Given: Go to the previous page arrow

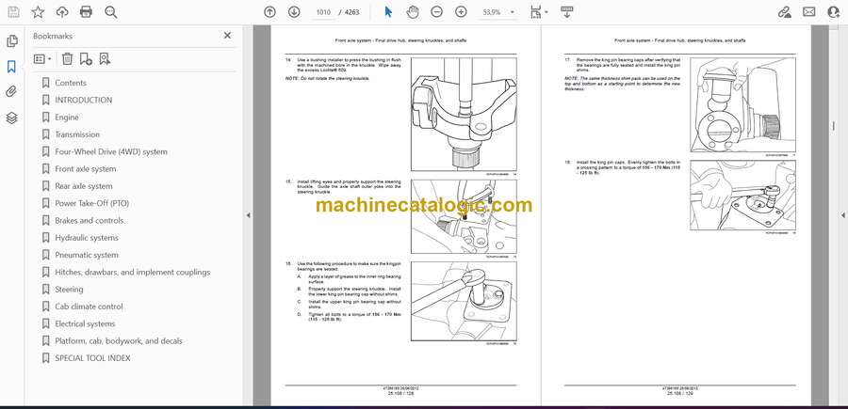Looking at the screenshot, I should (269, 12).
